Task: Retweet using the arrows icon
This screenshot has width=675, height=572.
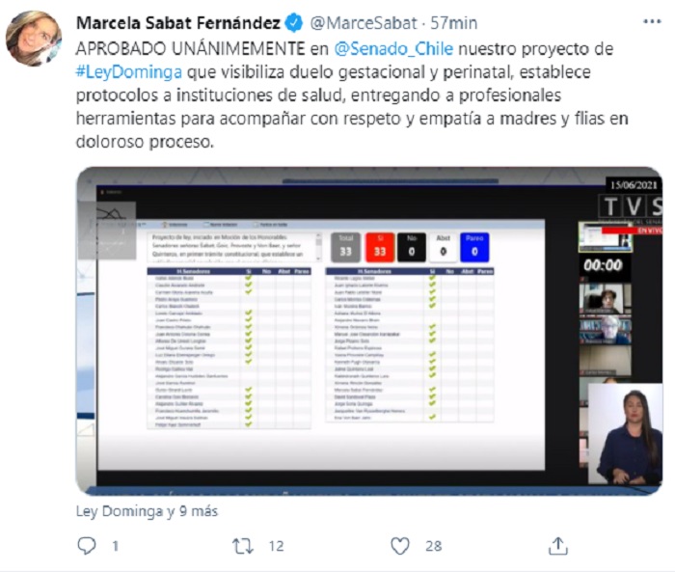Action: pyautogui.click(x=243, y=546)
